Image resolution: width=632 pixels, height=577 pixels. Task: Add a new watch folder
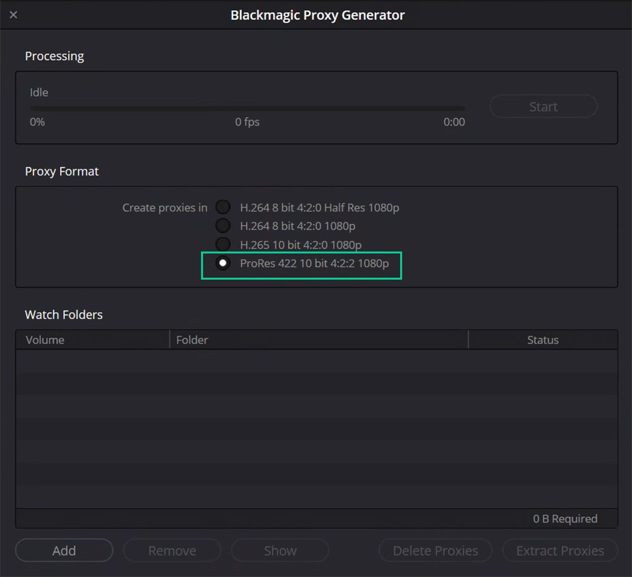pos(64,550)
